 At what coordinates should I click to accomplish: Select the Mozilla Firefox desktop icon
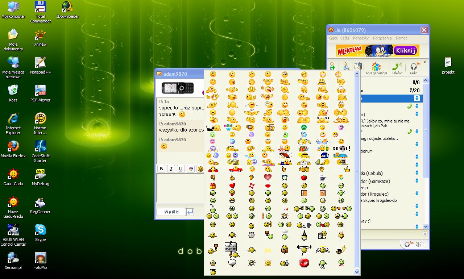(x=13, y=149)
